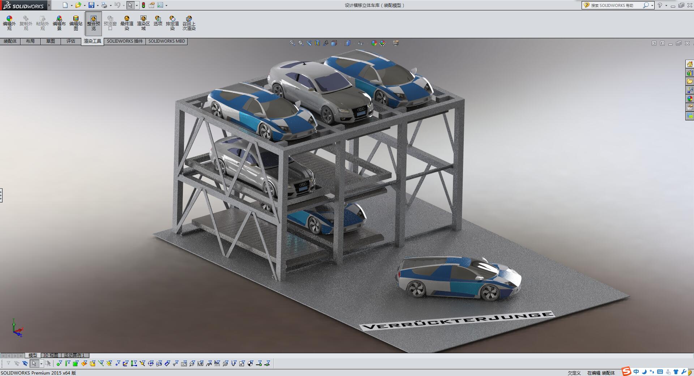694x376 pixels.
Task: Open Design Library icon in the task pane
Action: coord(690,73)
